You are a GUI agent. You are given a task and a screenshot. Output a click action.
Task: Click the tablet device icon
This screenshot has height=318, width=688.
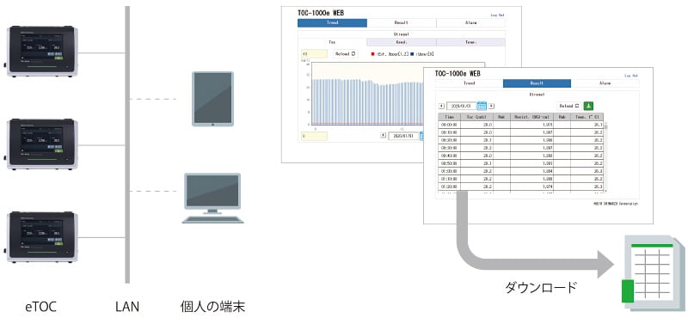point(212,99)
